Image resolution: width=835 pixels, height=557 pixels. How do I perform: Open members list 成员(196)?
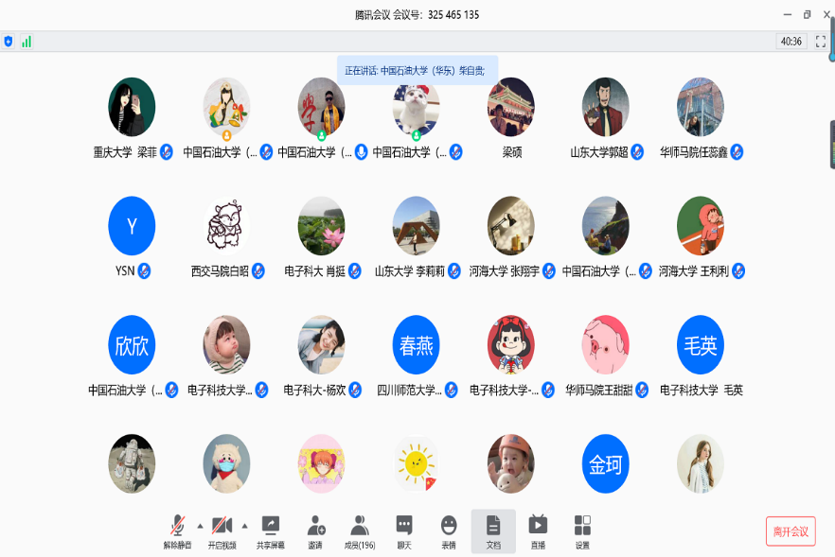pos(360,531)
